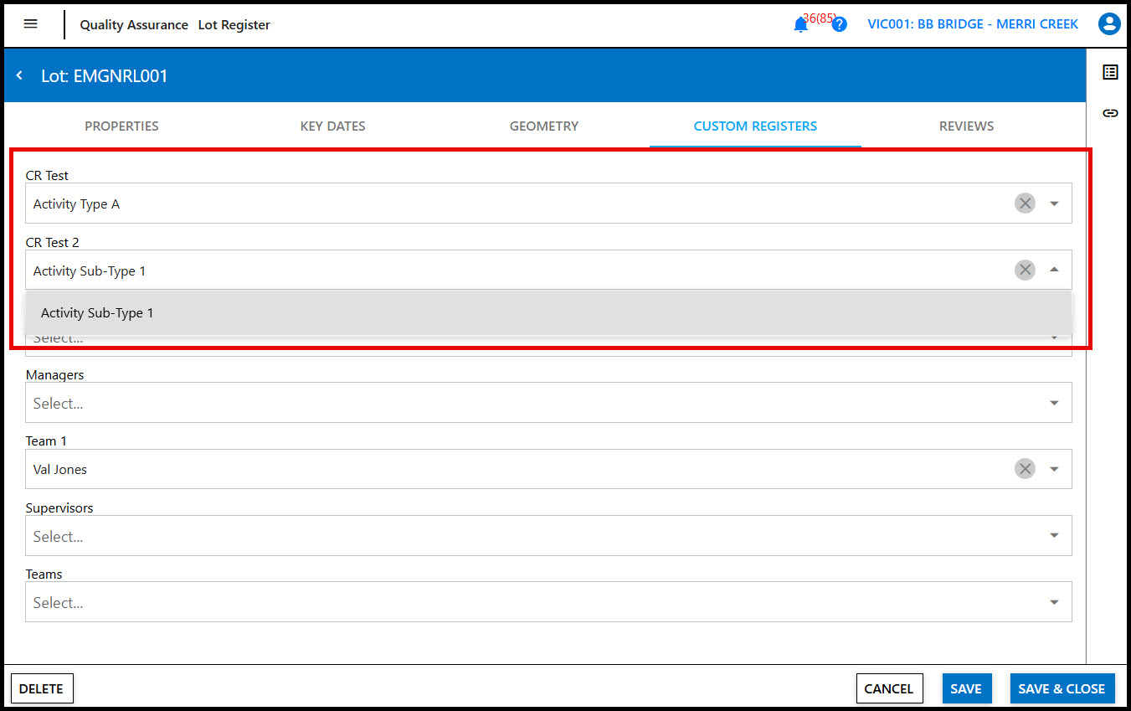
Task: Clear the CR Test 2 selection
Action: click(x=1025, y=270)
